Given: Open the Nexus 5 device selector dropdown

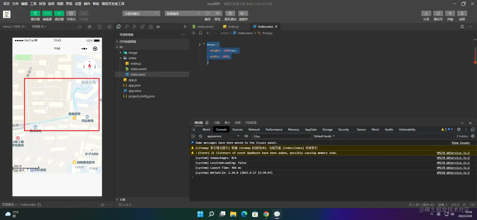Looking at the screenshot, I should tap(15, 27).
